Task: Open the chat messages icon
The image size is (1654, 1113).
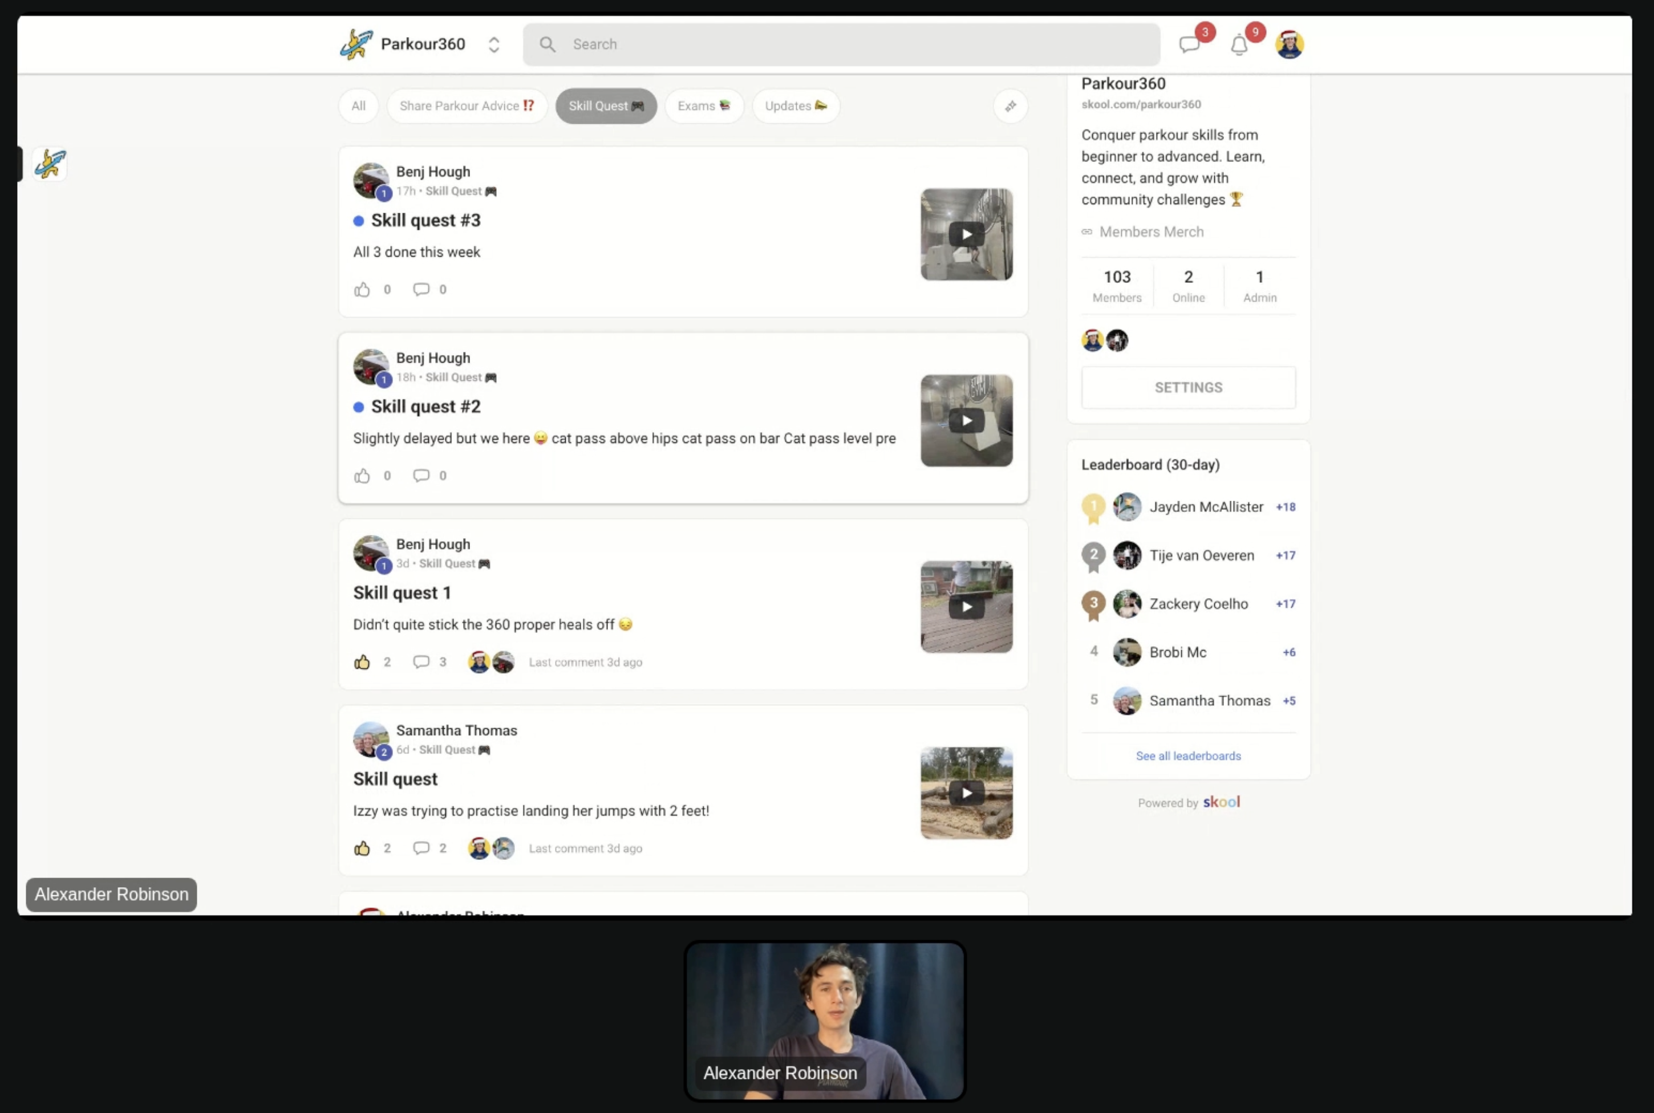Action: tap(1189, 44)
